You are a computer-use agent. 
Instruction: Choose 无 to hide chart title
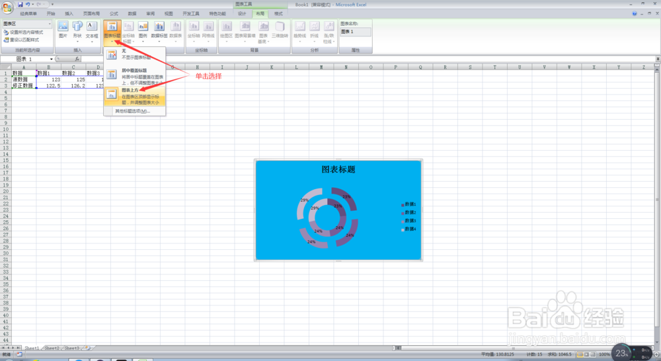point(135,54)
